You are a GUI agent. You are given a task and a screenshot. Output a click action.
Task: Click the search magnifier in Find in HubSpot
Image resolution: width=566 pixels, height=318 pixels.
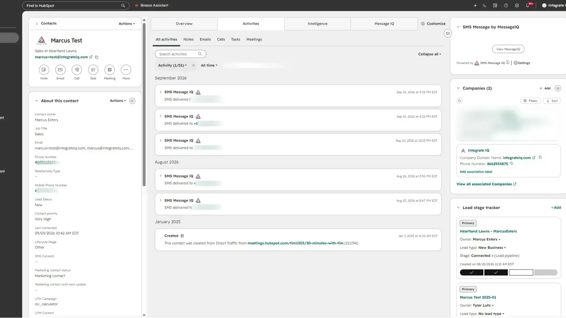pyautogui.click(x=123, y=5)
